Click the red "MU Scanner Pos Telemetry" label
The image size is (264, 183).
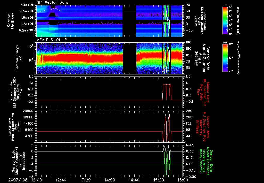point(203,127)
